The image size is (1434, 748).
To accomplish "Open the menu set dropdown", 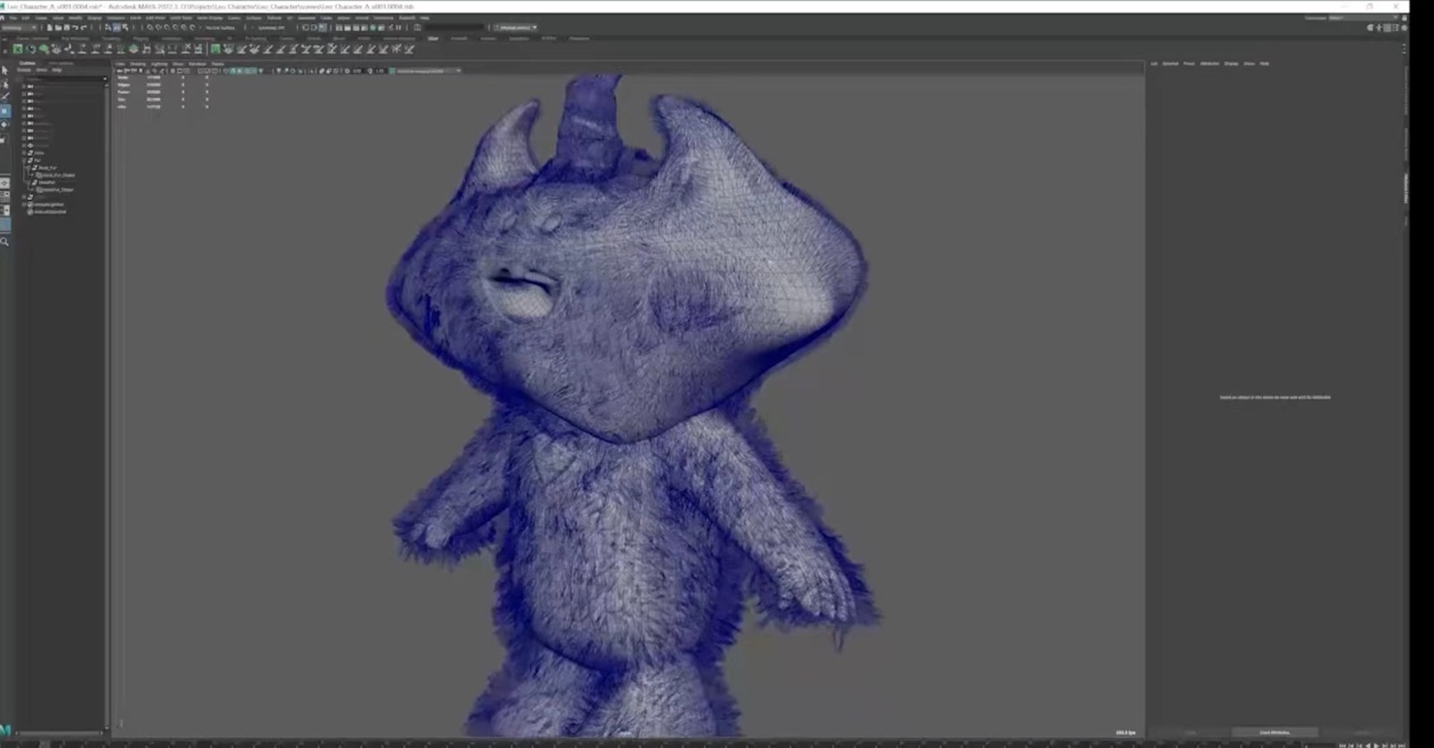I will 18,27.
